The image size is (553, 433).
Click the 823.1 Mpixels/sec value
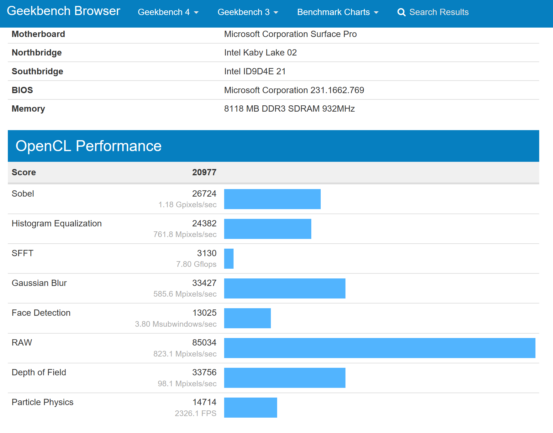point(185,354)
